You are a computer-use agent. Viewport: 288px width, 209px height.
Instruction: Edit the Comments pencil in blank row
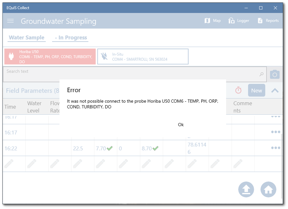pos(238,164)
